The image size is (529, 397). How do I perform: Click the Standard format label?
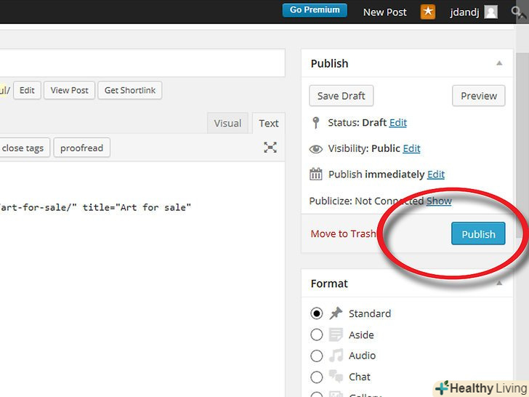click(x=370, y=313)
